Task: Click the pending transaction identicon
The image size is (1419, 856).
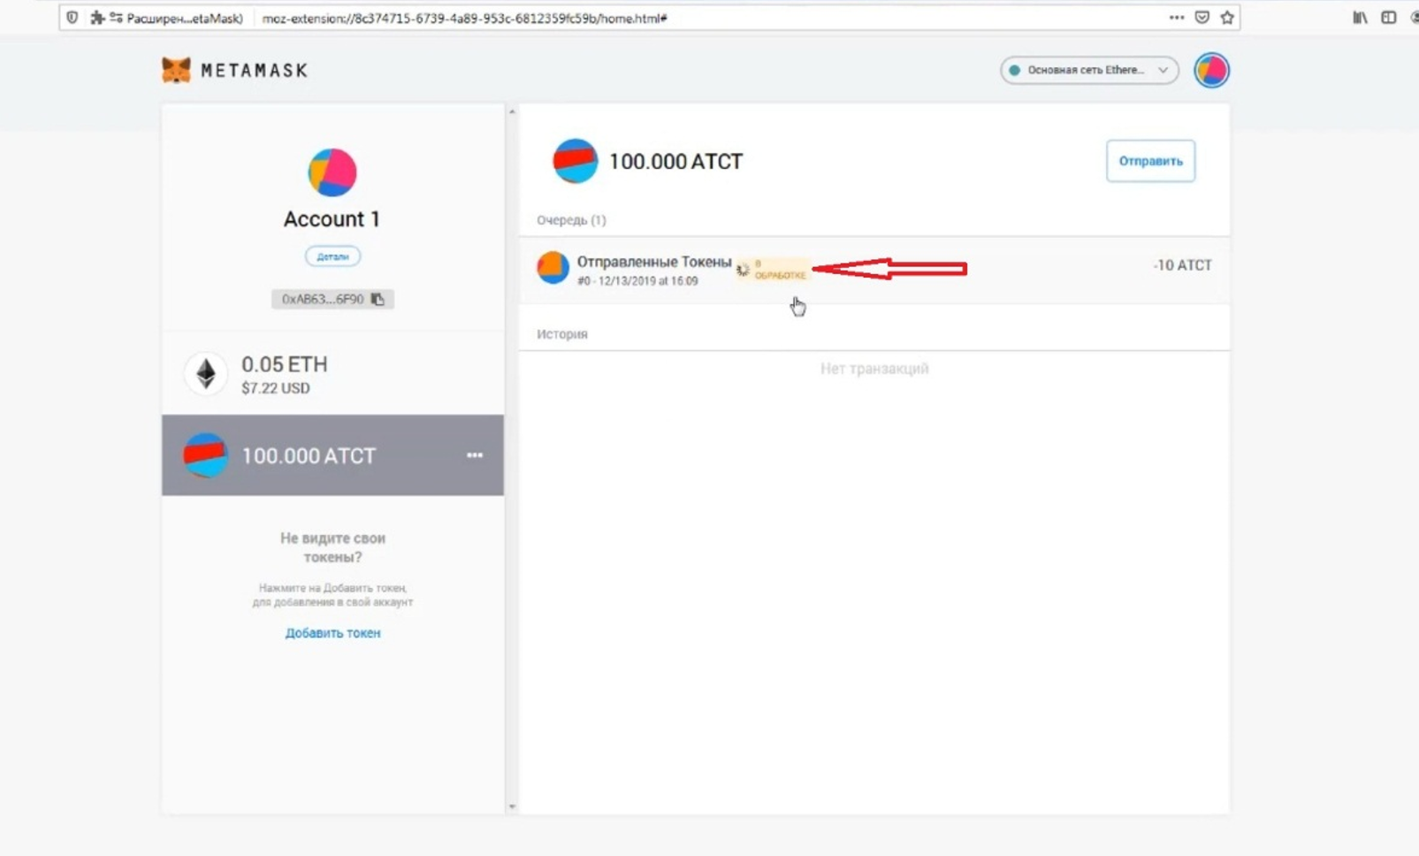Action: click(553, 268)
